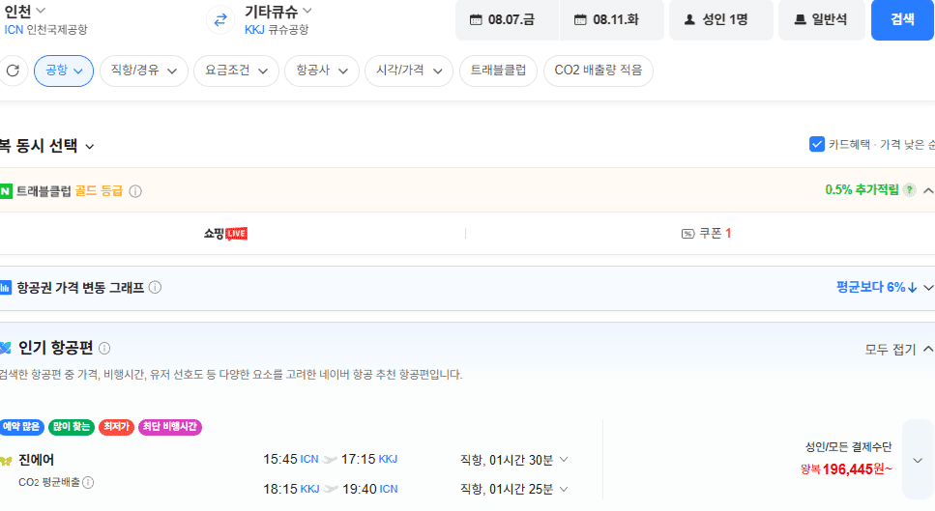Click departure time 15:45 ICN

point(290,459)
